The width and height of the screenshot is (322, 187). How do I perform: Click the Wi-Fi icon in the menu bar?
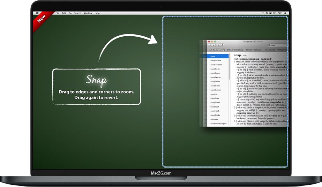pos(280,13)
